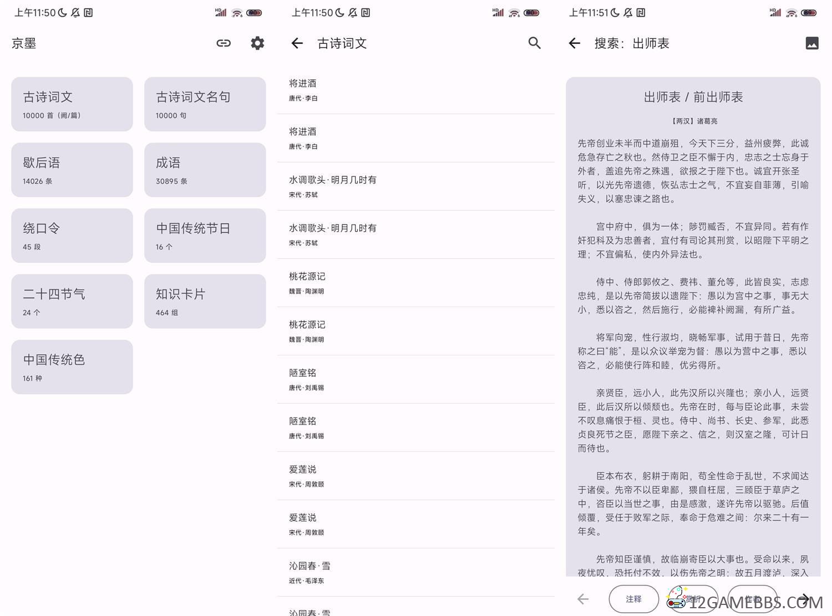Tap the 搜索：出师表 header title
This screenshot has width=832, height=616.
tap(632, 43)
